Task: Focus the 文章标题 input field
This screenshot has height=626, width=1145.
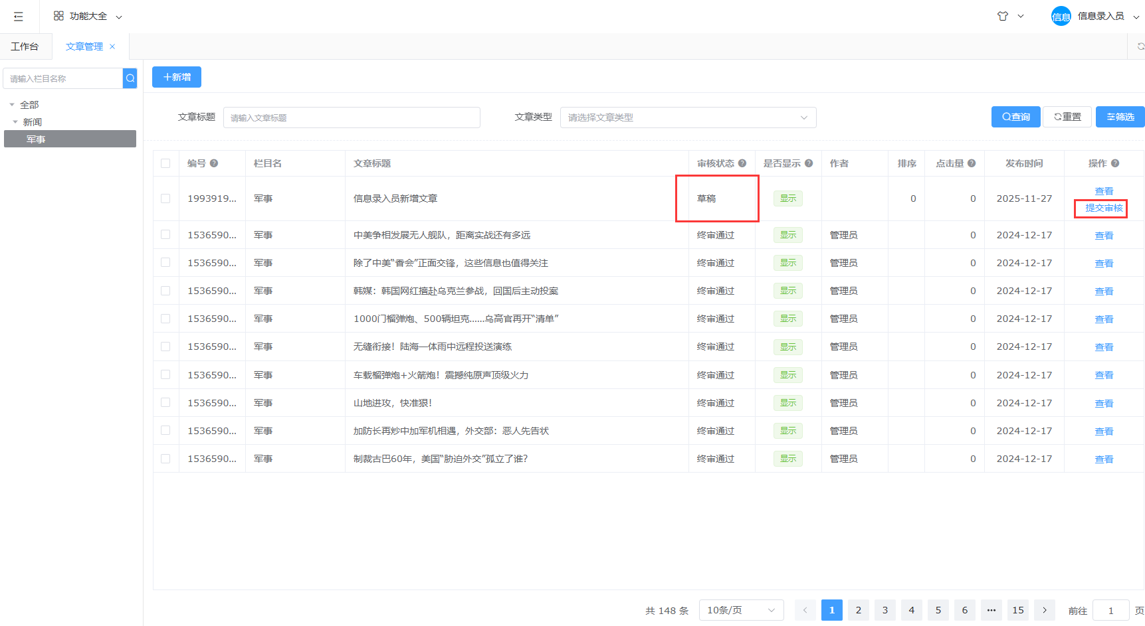Action: coord(352,117)
